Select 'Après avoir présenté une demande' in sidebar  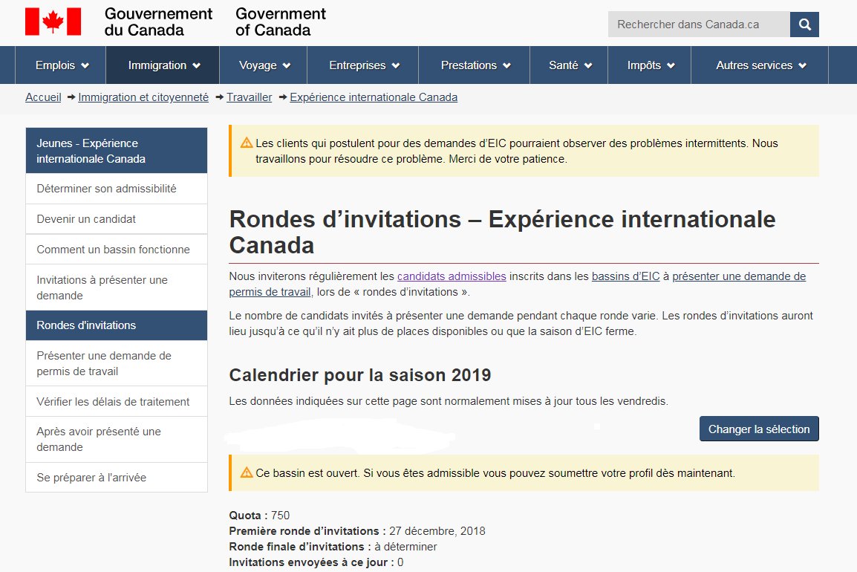point(117,439)
